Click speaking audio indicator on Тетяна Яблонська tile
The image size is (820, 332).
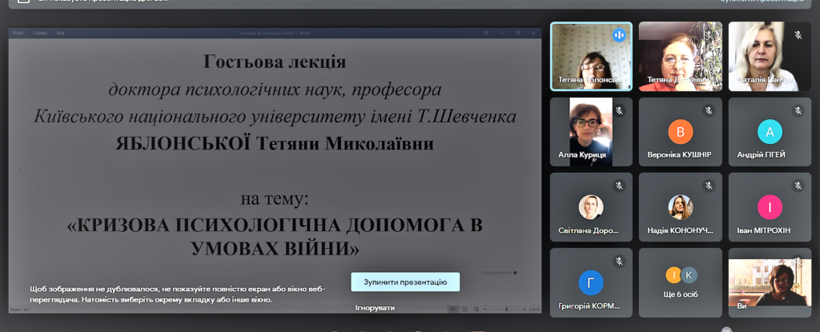pyautogui.click(x=618, y=35)
